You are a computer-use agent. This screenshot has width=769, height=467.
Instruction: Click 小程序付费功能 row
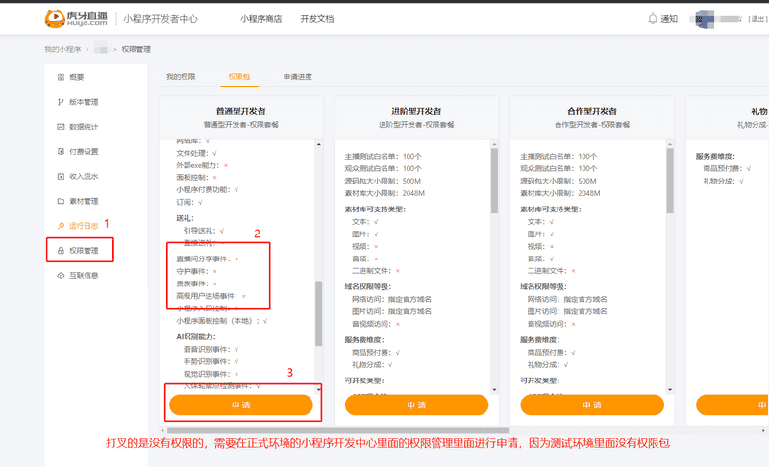(x=208, y=189)
